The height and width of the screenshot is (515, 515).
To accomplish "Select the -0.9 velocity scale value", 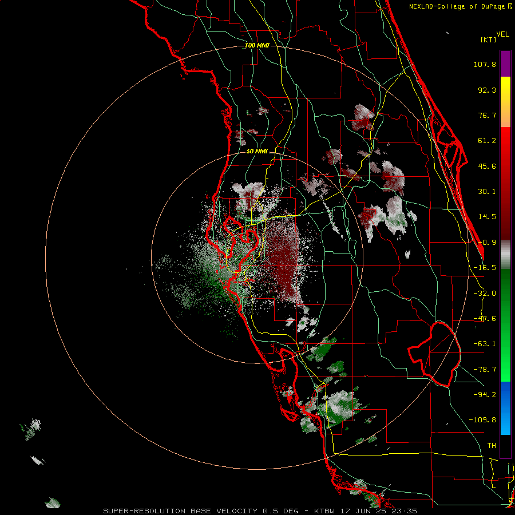I will pos(487,243).
